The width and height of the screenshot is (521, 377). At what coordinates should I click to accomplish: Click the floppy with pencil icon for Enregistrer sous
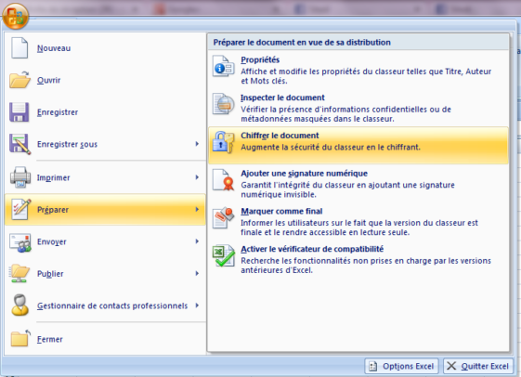pos(20,144)
